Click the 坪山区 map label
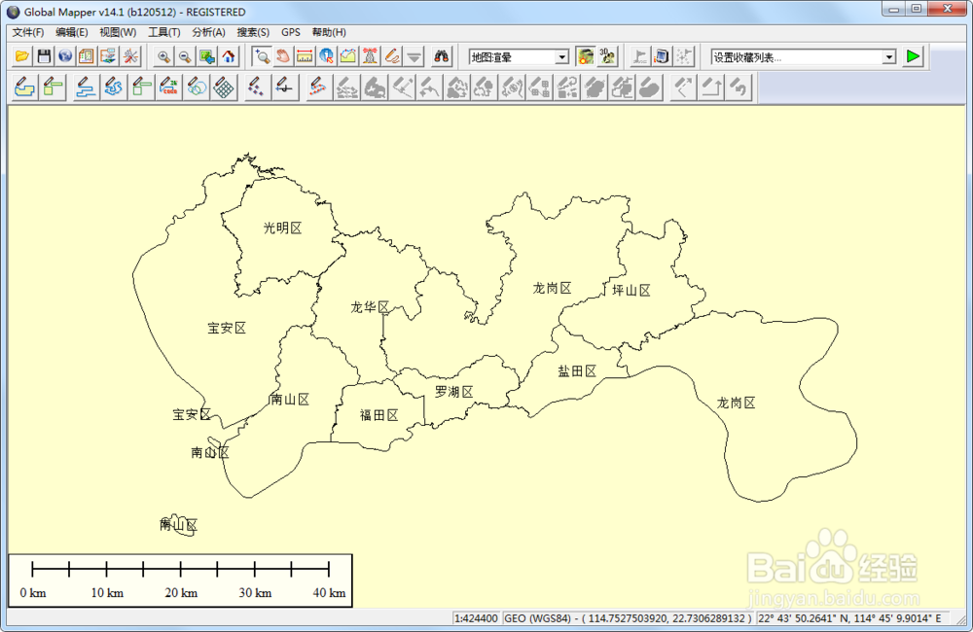The height and width of the screenshot is (632, 973). click(x=631, y=291)
